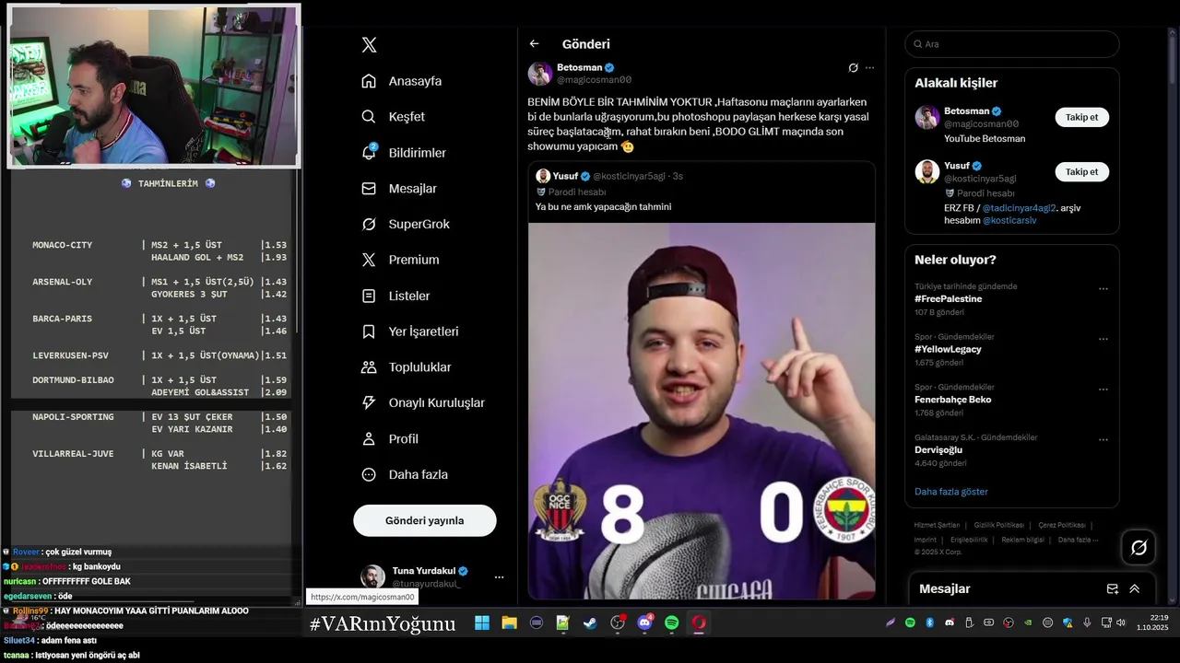The height and width of the screenshot is (663, 1180).
Task: Open #FreePalestine trend
Action: (x=948, y=299)
